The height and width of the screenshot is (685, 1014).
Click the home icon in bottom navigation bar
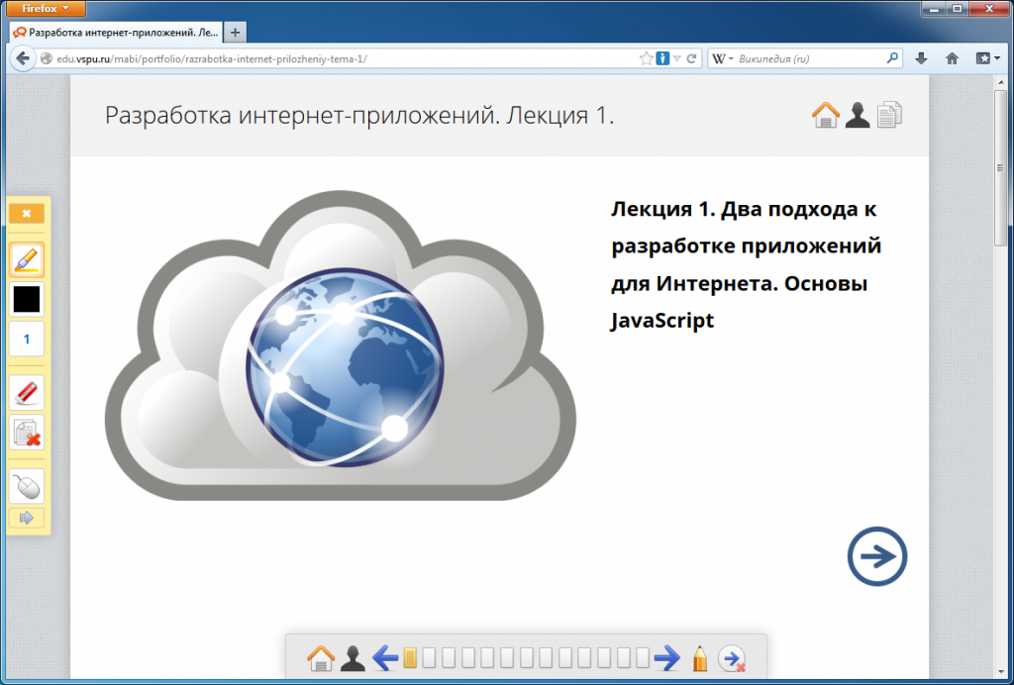pyautogui.click(x=321, y=657)
